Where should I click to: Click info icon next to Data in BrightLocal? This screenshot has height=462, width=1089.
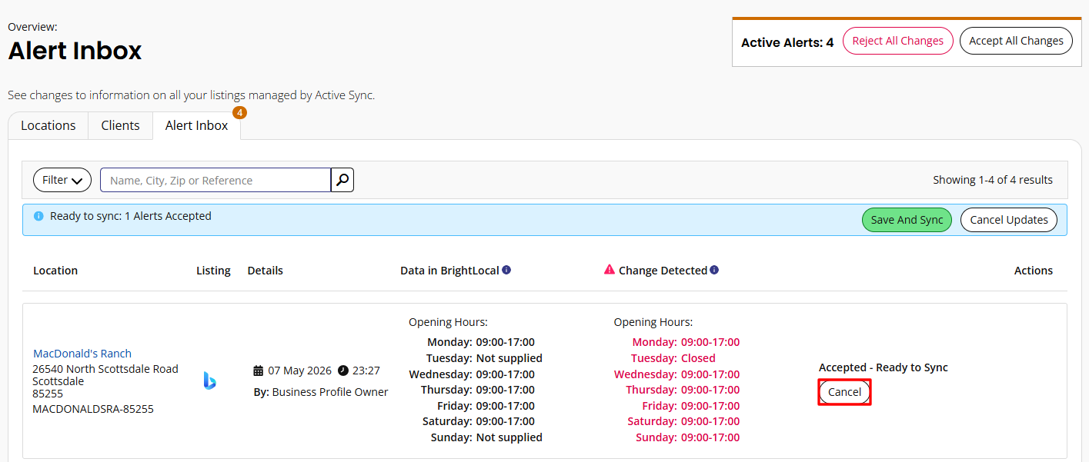pyautogui.click(x=506, y=270)
